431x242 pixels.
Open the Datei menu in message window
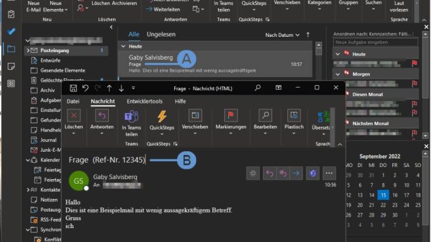coord(73,102)
